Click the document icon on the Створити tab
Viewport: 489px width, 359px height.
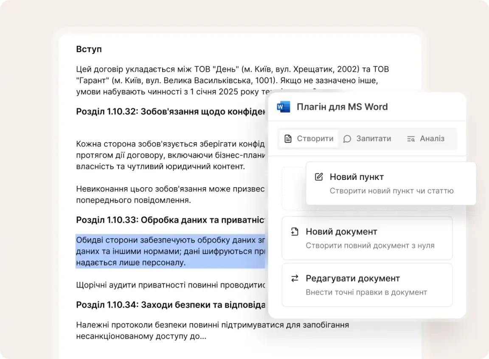[x=288, y=139]
